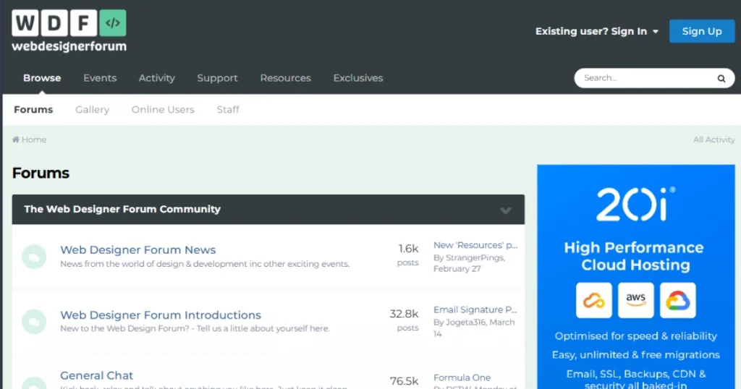
Task: Select the Online Users sub-tab
Action: coord(163,109)
